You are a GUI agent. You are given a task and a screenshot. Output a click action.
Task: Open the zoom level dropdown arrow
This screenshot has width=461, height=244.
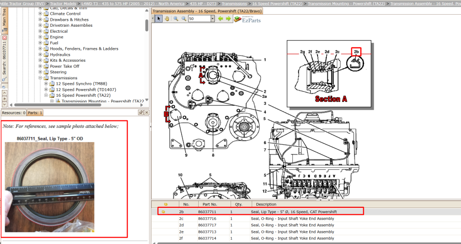click(213, 19)
